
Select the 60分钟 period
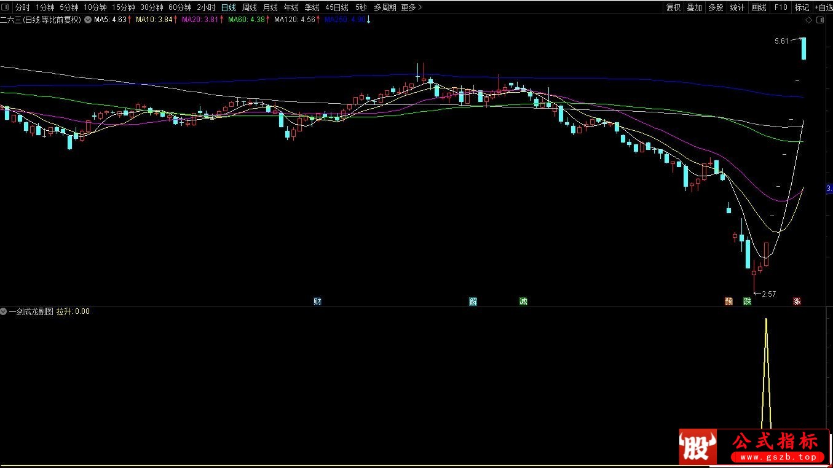pos(180,7)
